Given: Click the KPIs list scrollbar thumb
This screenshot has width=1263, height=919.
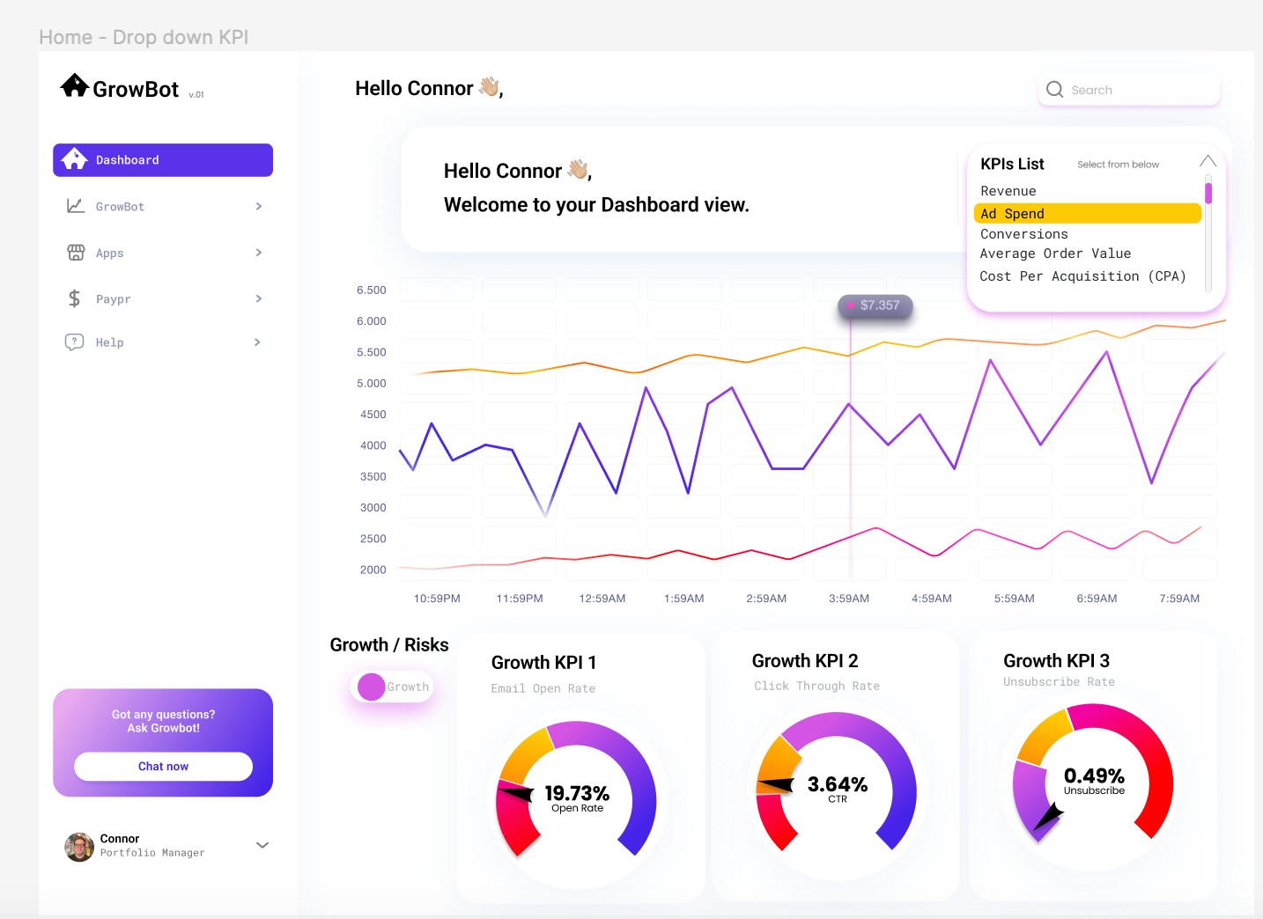Looking at the screenshot, I should pyautogui.click(x=1208, y=193).
